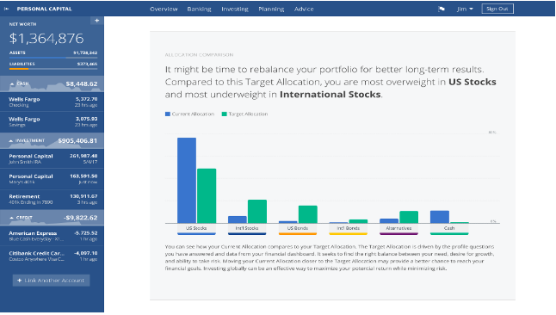This screenshot has width=556, height=315.
Task: Click the plus icon beside Net Worth
Action: pyautogui.click(x=96, y=21)
